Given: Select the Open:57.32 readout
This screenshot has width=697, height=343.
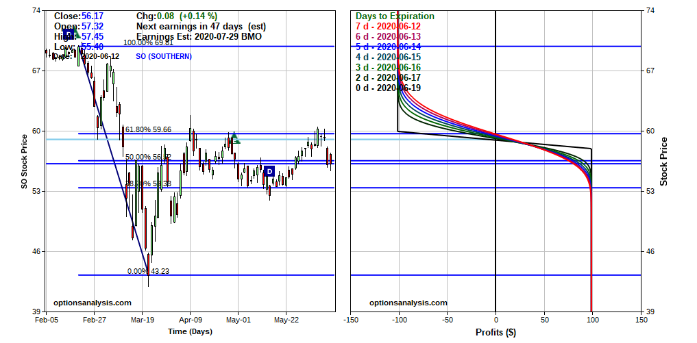Looking at the screenshot, I should (79, 27).
